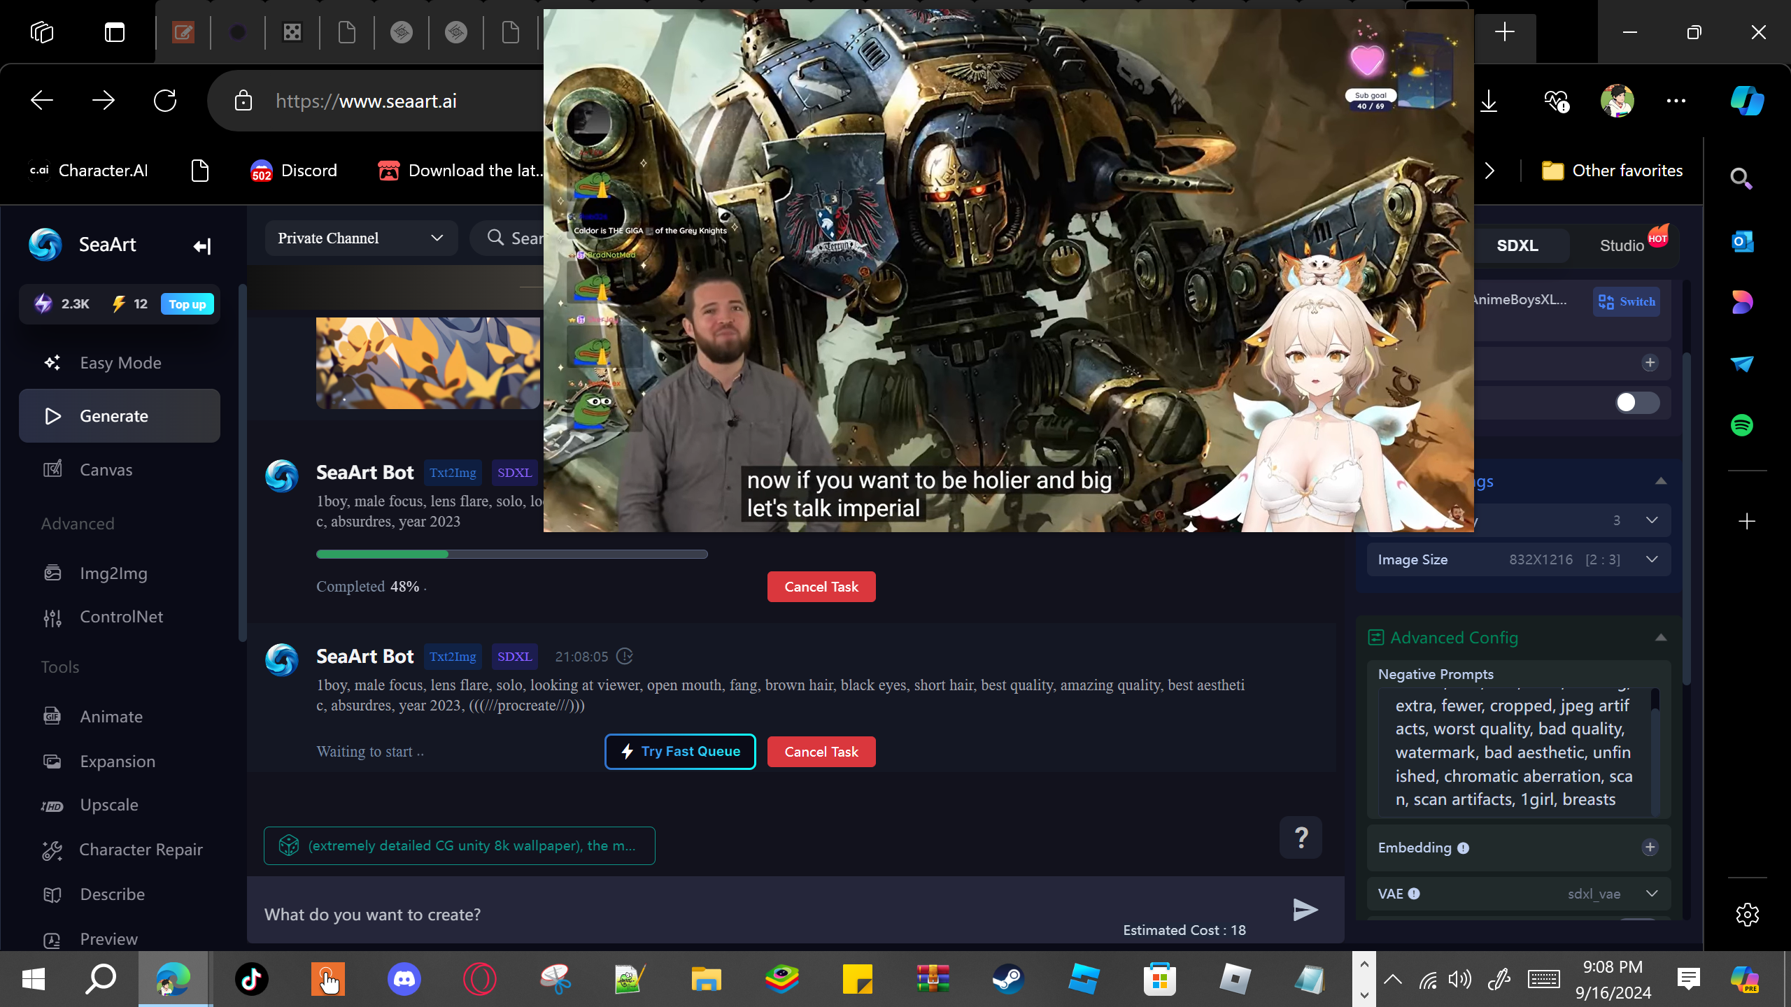Show info about Embedding
The image size is (1791, 1007).
point(1463,848)
